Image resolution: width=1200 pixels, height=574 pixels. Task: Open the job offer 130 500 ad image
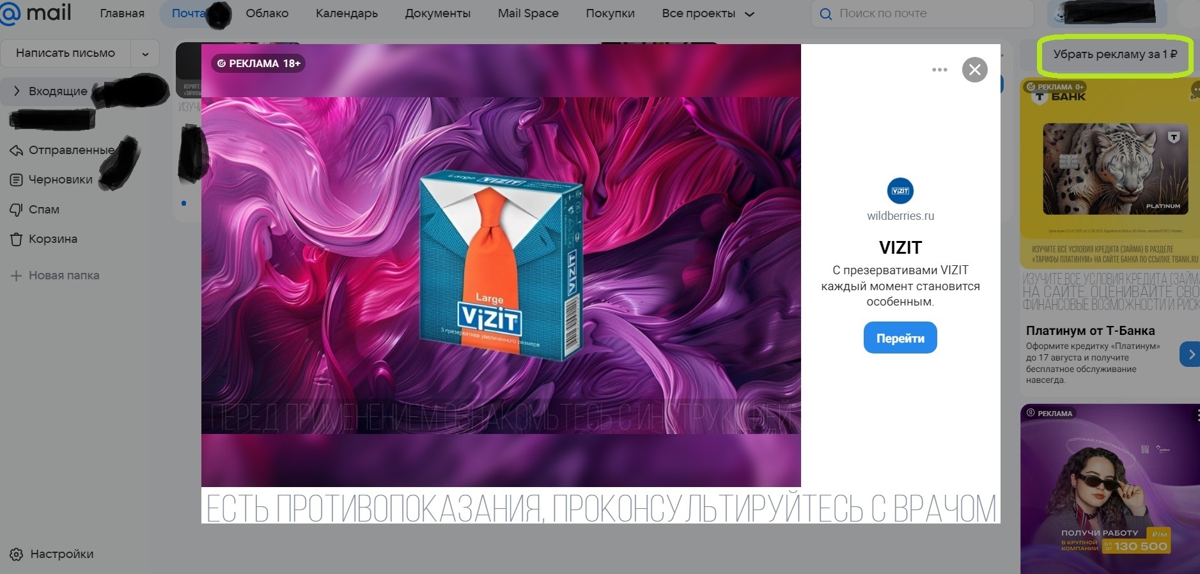tap(1110, 489)
